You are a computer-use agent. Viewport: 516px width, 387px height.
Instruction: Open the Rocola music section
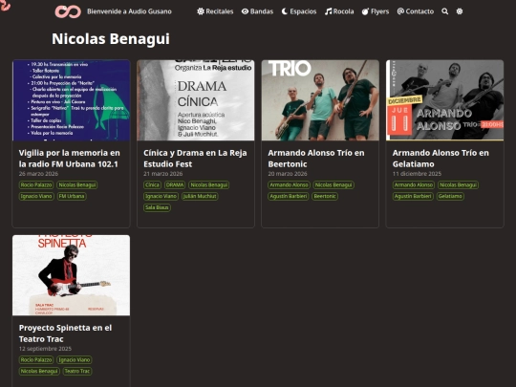point(339,11)
